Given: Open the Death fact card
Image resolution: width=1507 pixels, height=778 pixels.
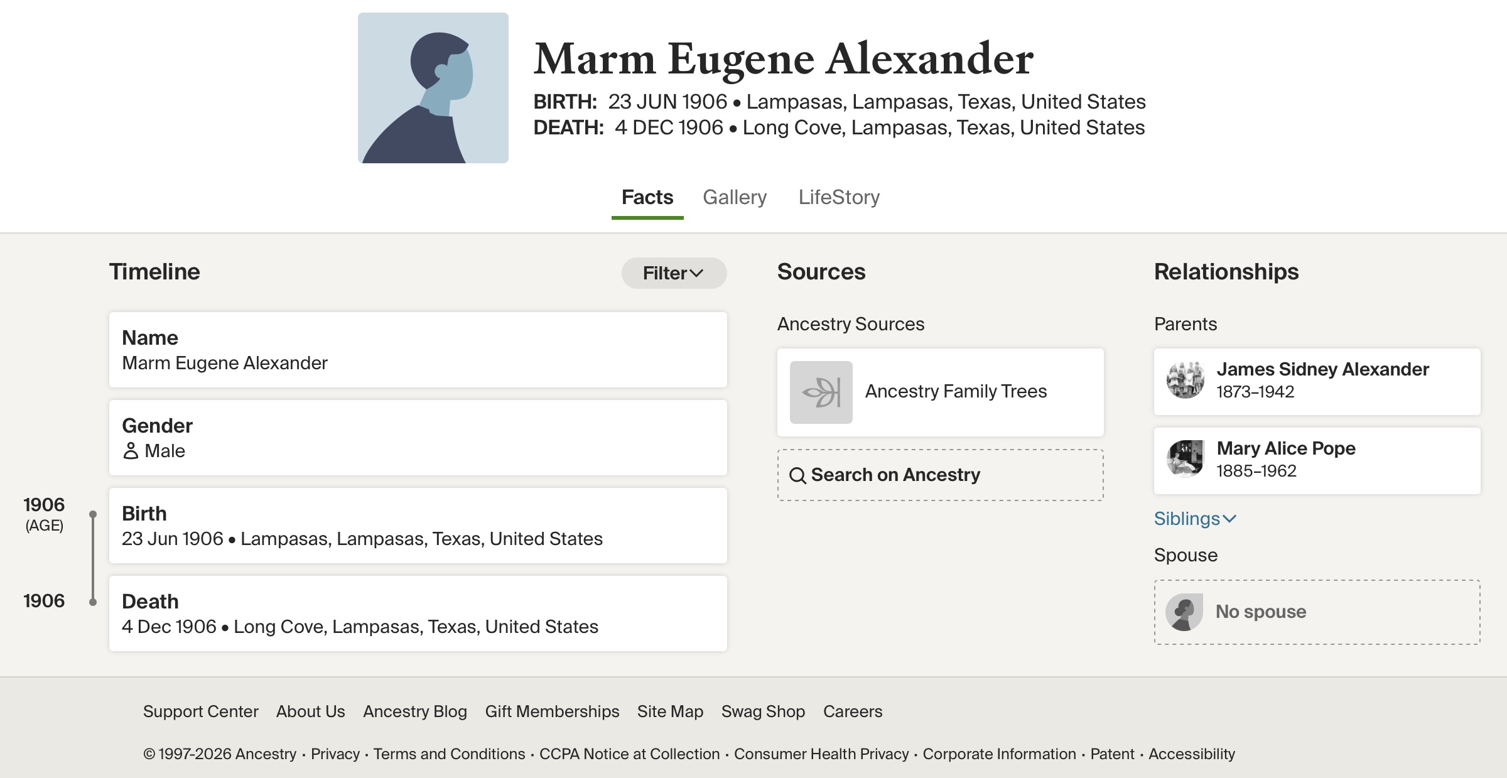Looking at the screenshot, I should click(418, 613).
